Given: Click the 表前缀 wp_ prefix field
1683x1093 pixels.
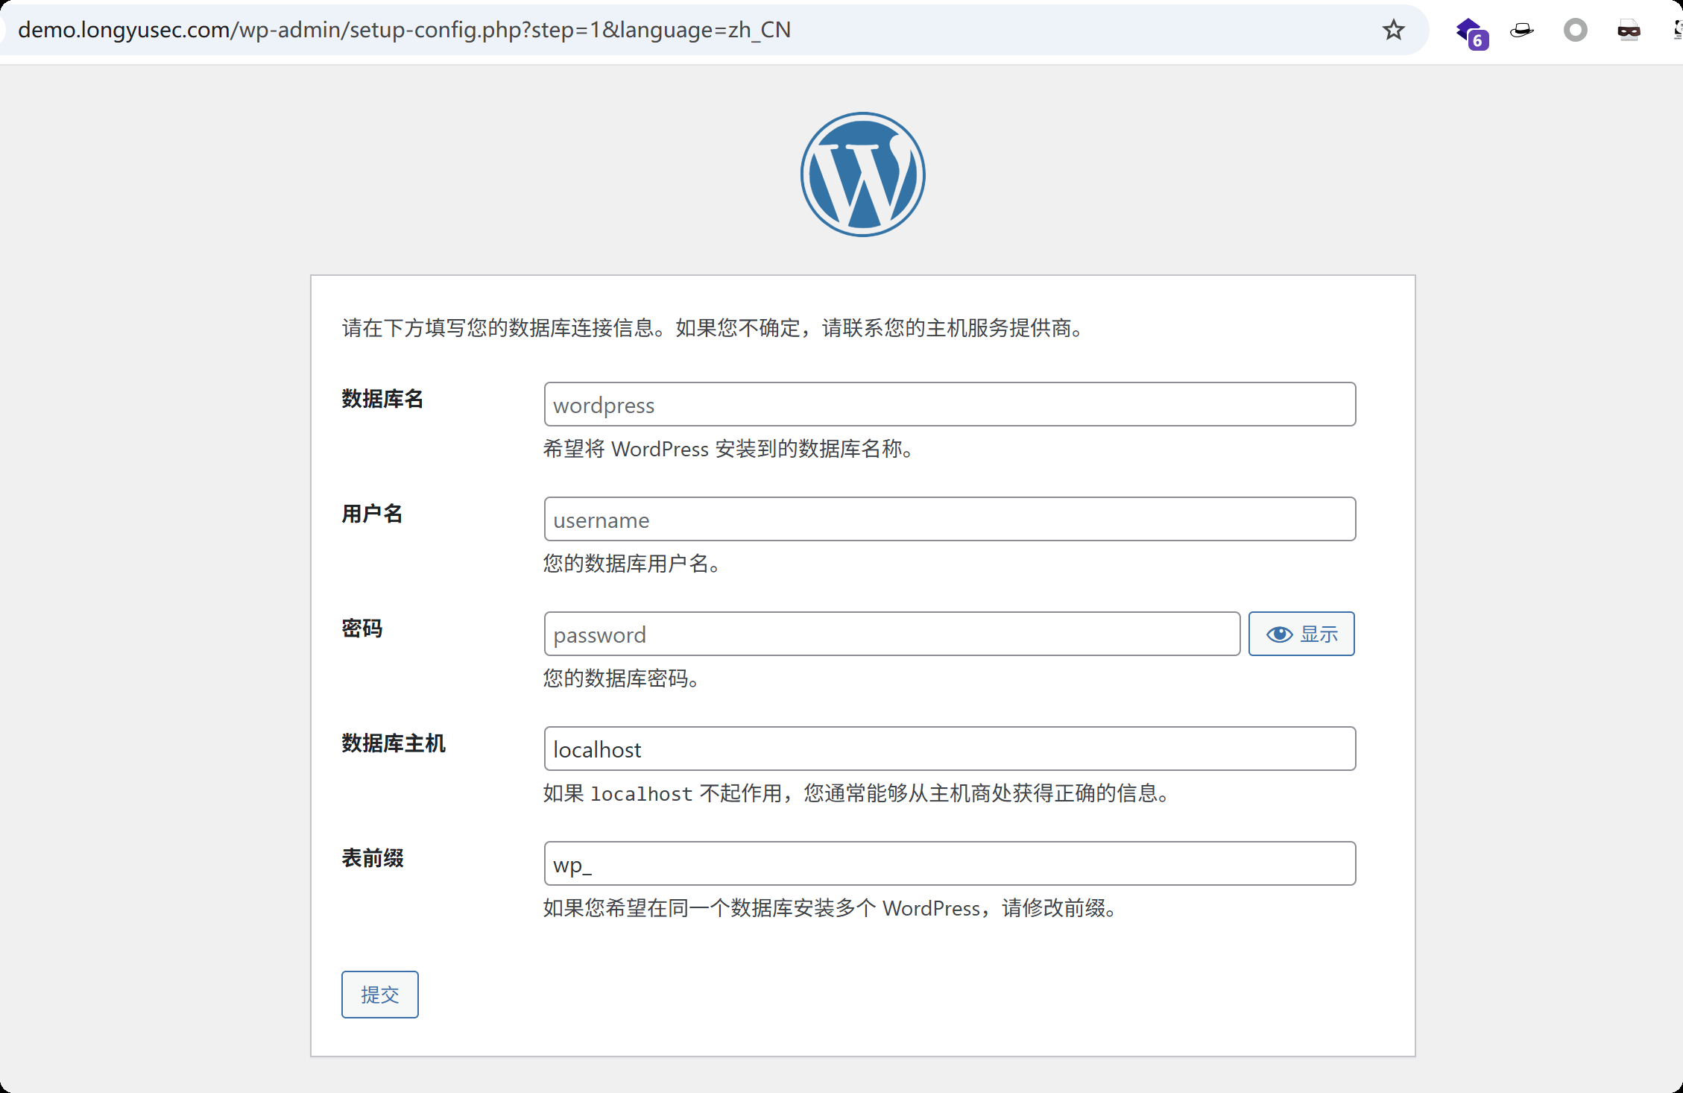Looking at the screenshot, I should [949, 864].
